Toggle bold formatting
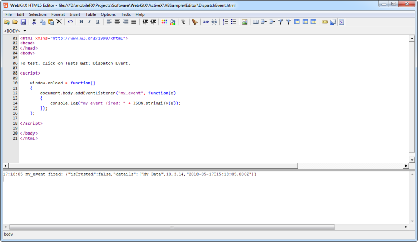The width and height of the screenshot is (418, 242). pyautogui.click(x=82, y=22)
